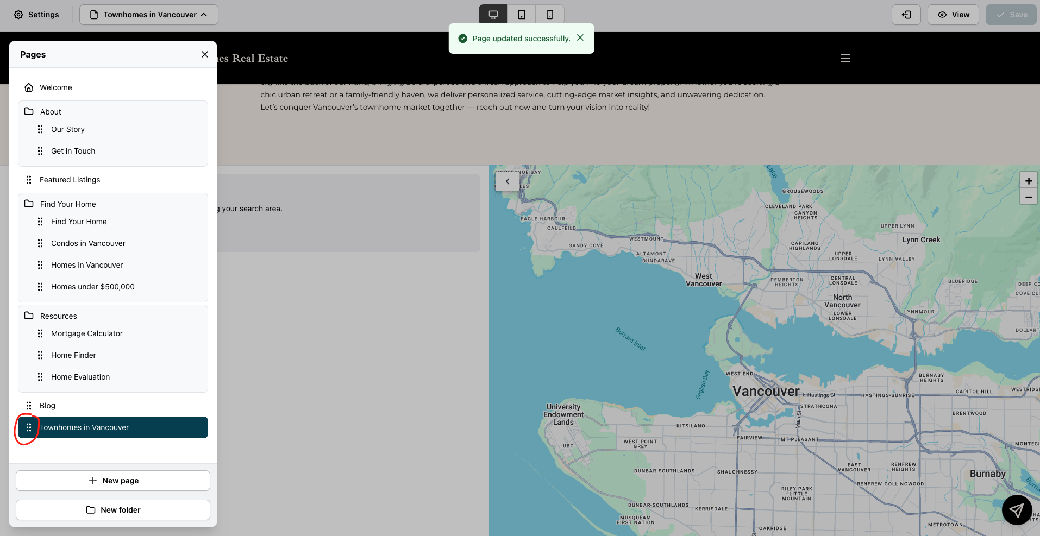Click the drag handle for Home Evaluation
1040x536 pixels.
40,377
